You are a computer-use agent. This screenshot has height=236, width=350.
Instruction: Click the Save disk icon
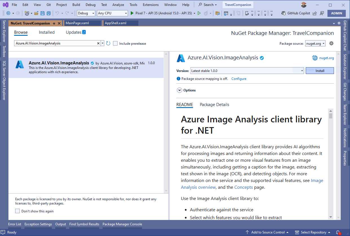click(43, 13)
